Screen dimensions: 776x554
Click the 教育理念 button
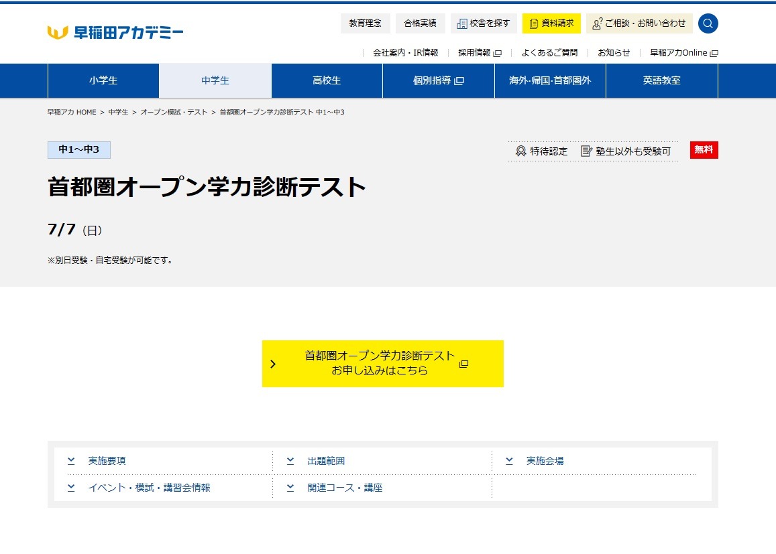(x=366, y=23)
